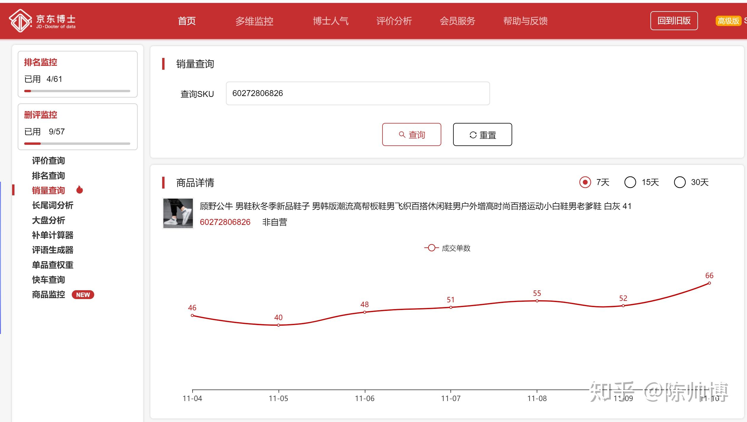Click the 重置 reset button
Screen dimensions: 747x422
[482, 134]
